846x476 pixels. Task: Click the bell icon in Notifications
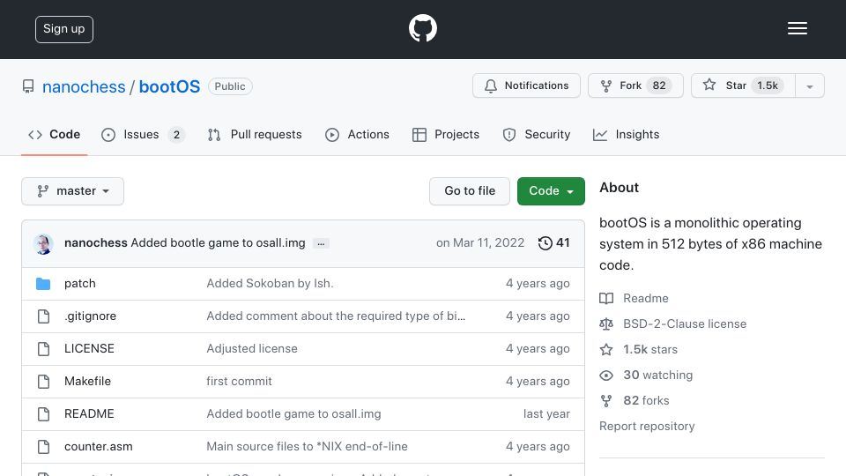coord(491,86)
